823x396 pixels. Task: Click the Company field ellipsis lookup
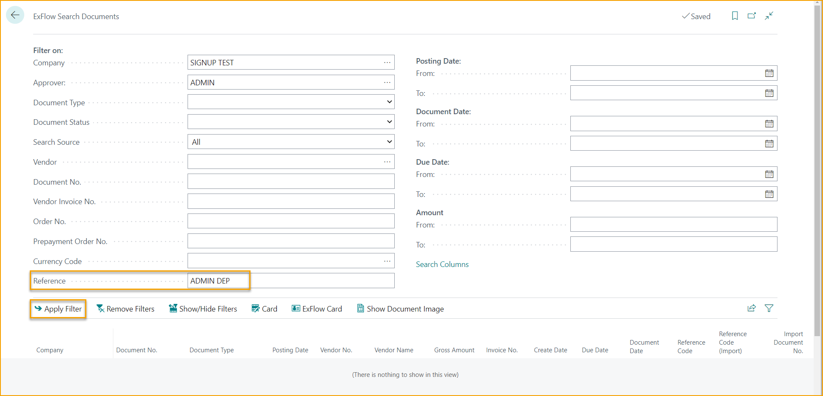(387, 62)
